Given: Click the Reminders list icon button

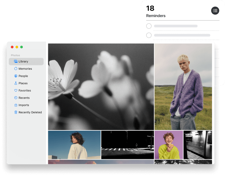Looking at the screenshot, I should [215, 11].
